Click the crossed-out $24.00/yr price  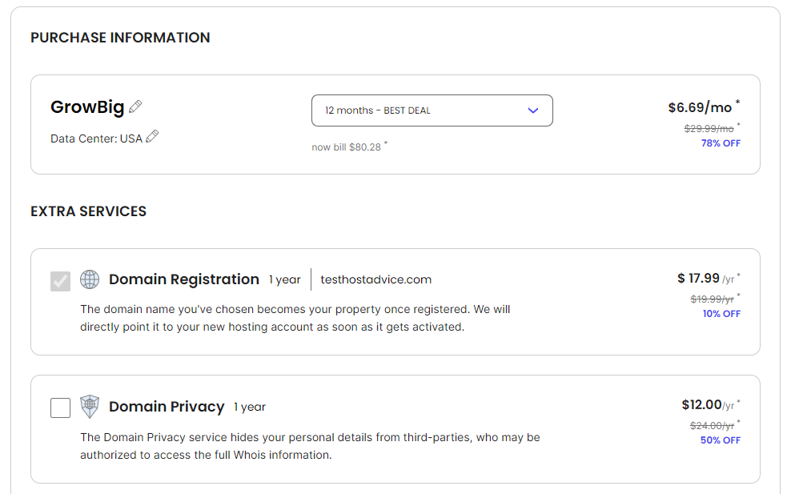(712, 425)
